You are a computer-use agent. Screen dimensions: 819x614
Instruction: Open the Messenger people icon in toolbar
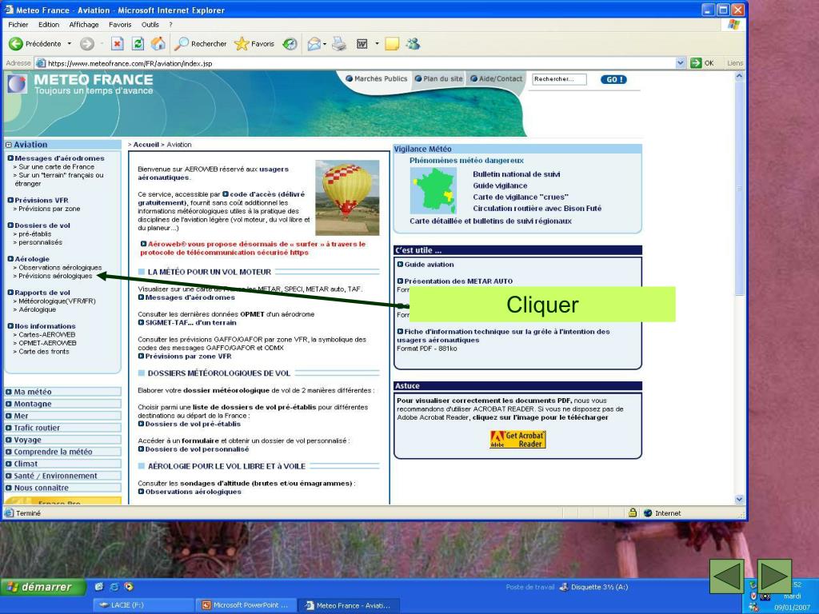[x=413, y=44]
